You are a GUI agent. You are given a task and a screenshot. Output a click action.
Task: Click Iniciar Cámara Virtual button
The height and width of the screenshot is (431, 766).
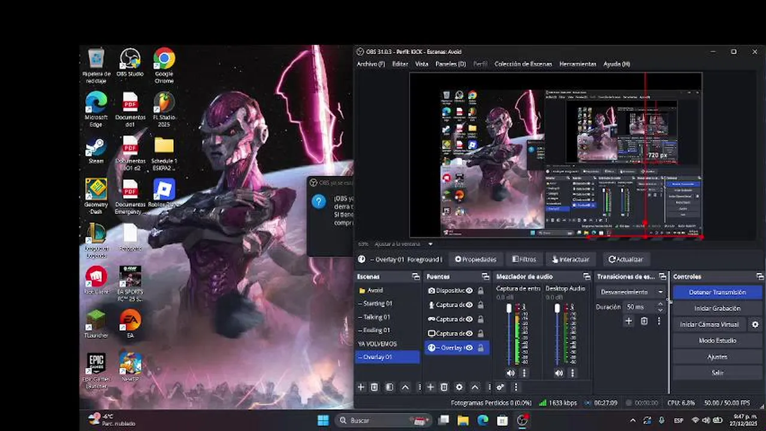[709, 324]
